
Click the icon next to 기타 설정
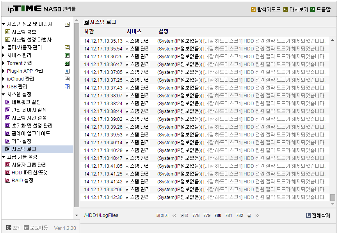(x=8, y=141)
